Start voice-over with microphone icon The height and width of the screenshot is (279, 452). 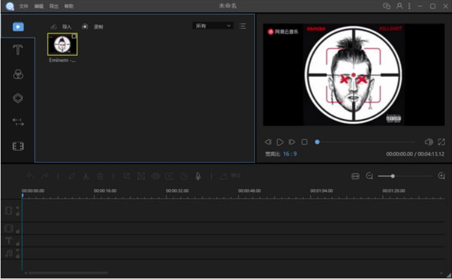click(198, 176)
